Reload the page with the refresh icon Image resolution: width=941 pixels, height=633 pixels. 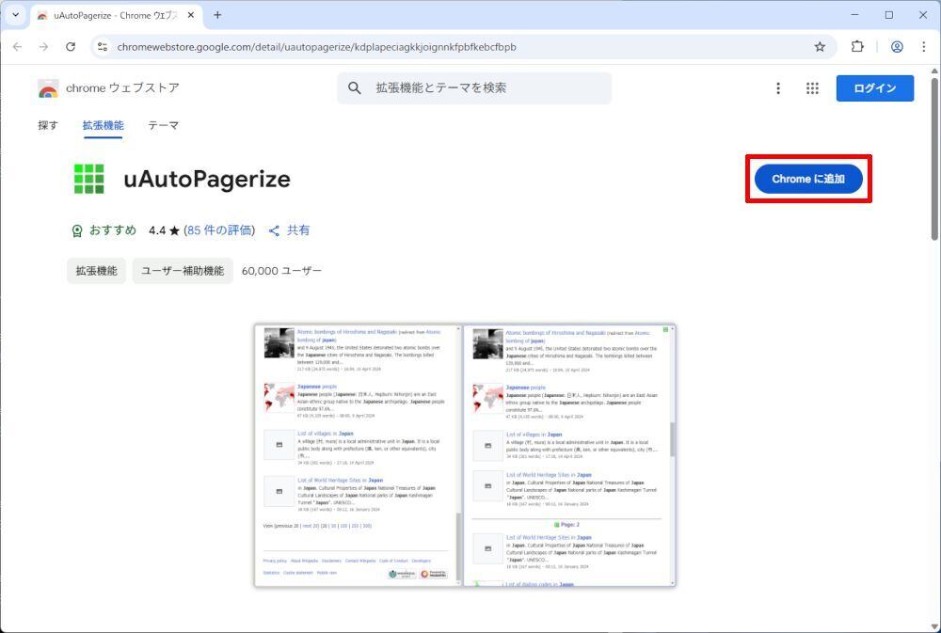tap(71, 47)
